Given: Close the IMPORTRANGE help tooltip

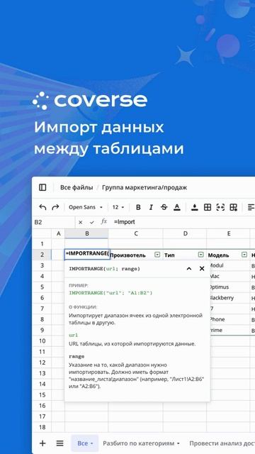Looking at the screenshot, I should coord(202,269).
